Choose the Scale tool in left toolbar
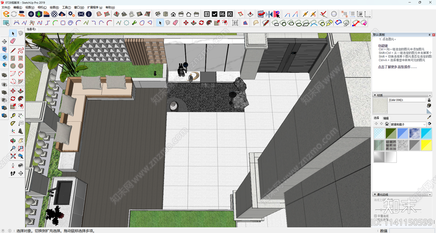The image size is (436, 233). tap(13, 106)
